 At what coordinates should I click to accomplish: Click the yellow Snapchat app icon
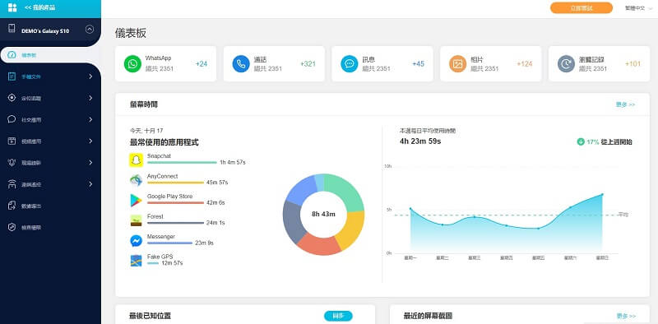[136, 160]
